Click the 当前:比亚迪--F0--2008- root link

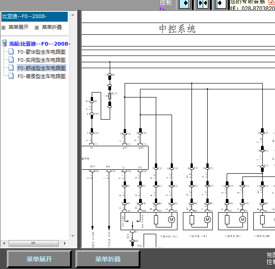pyautogui.click(x=40, y=44)
